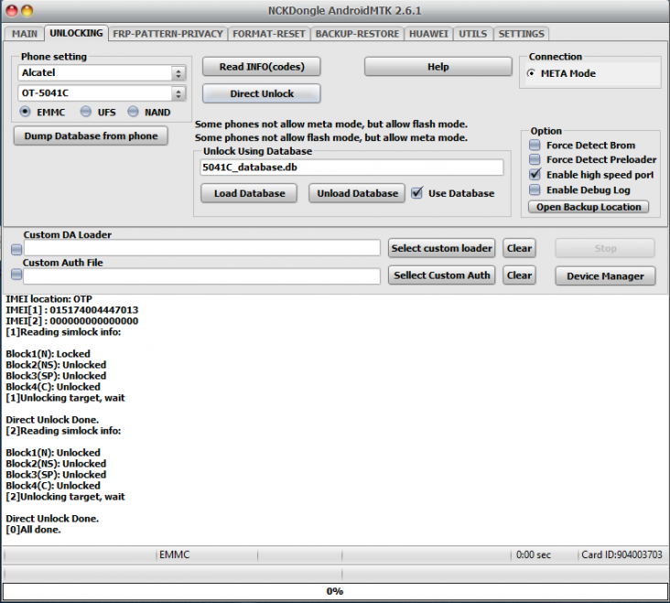The height and width of the screenshot is (603, 670).
Task: Click Read INFO(codes) button
Action: [x=262, y=67]
